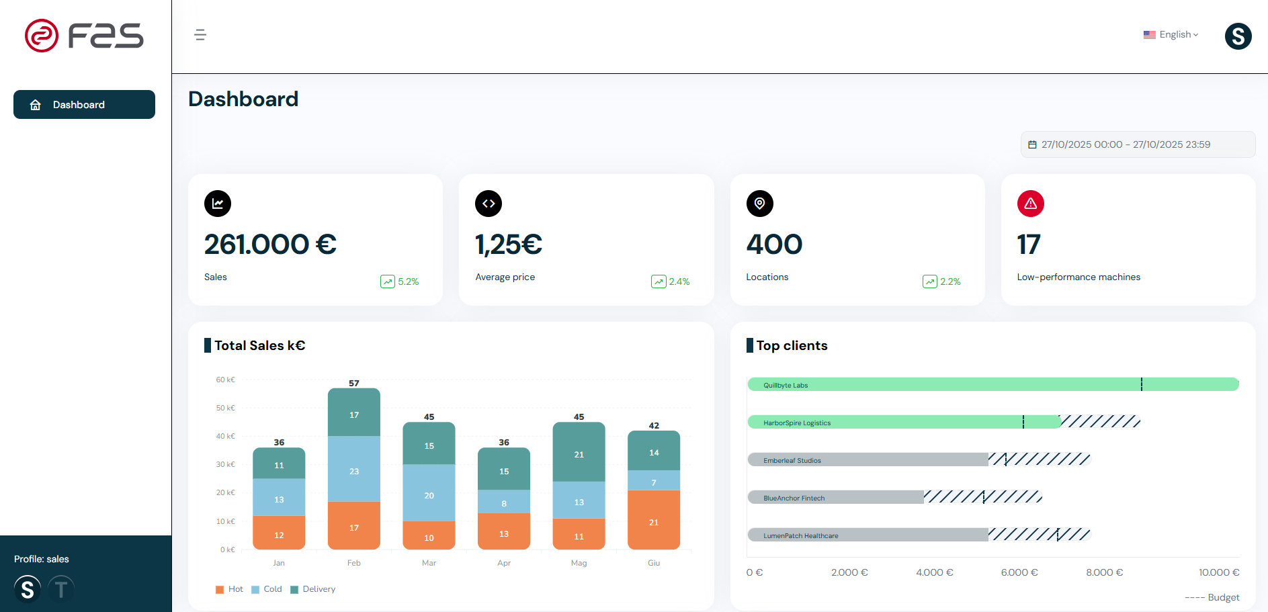Open the user avatar in the top bar

1238,36
